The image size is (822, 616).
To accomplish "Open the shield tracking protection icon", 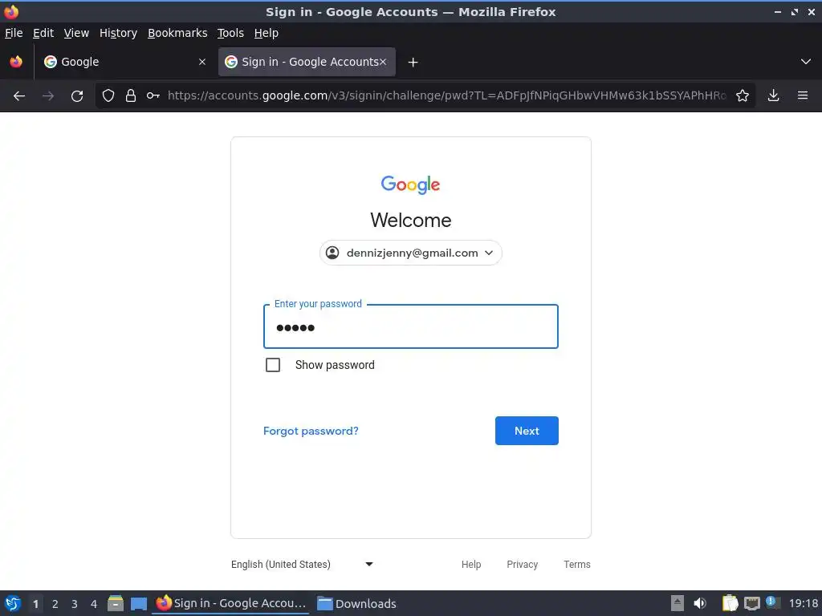I will 108,95.
